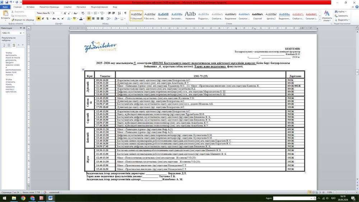
Task: Decrease font size with shrink icon
Action: (69, 13)
